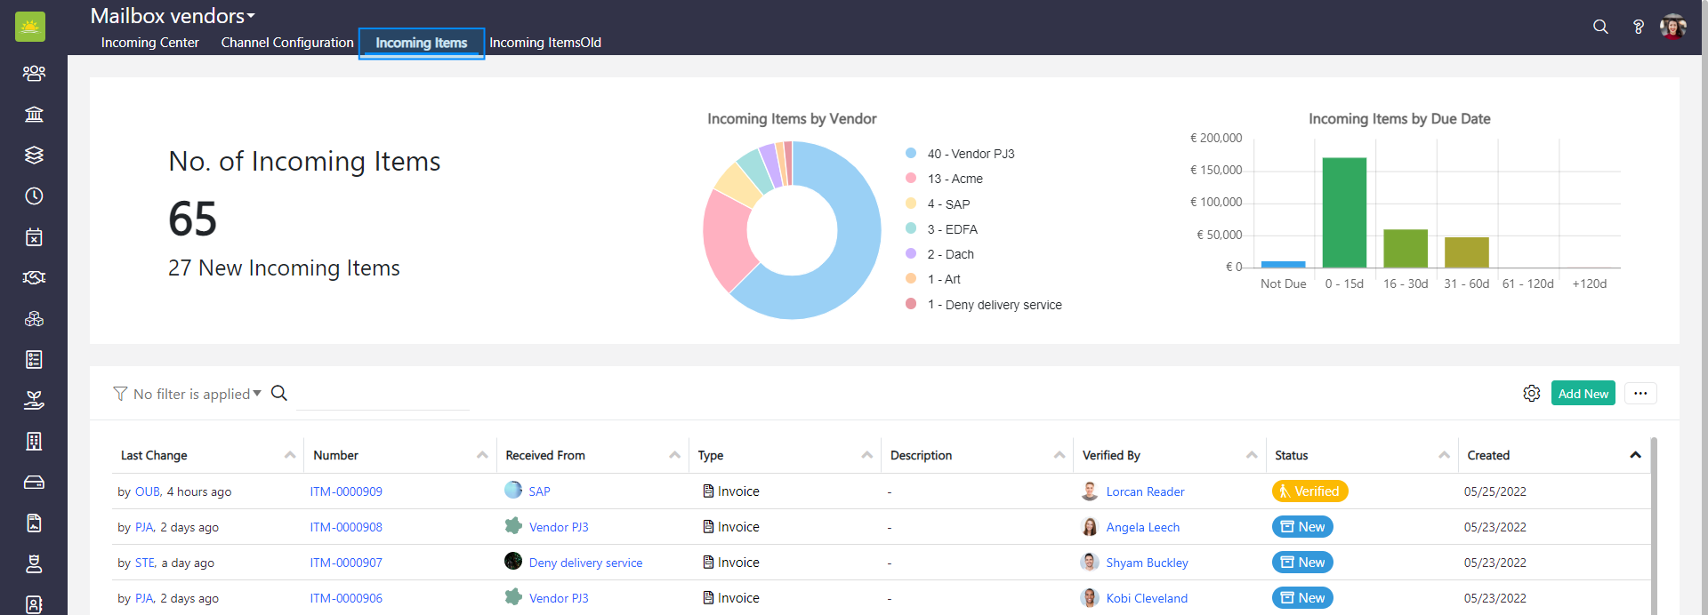Click the search magnifier in top bar
The height and width of the screenshot is (615, 1708).
pos(1600,27)
